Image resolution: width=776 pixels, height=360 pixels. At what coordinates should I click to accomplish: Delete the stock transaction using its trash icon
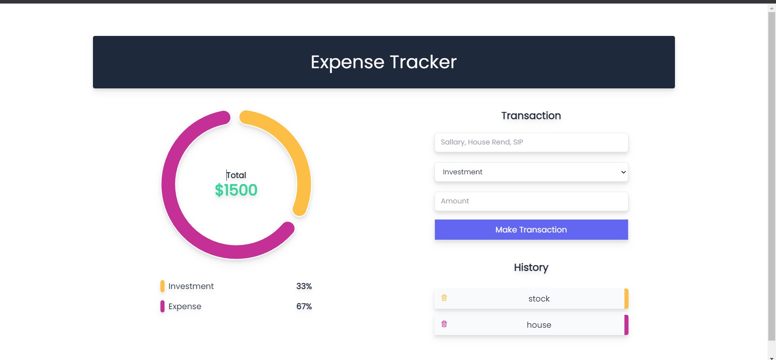445,298
